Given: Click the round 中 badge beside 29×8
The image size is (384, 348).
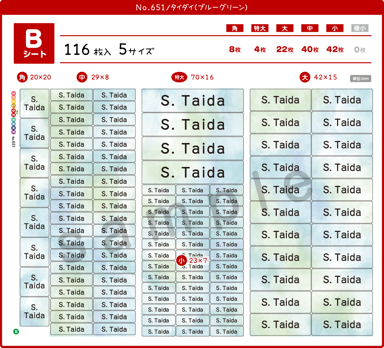Looking at the screenshot, I should click(x=82, y=77).
